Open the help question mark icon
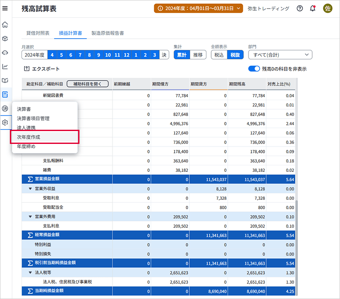Image resolution: width=340 pixels, height=299 pixels. (300, 9)
